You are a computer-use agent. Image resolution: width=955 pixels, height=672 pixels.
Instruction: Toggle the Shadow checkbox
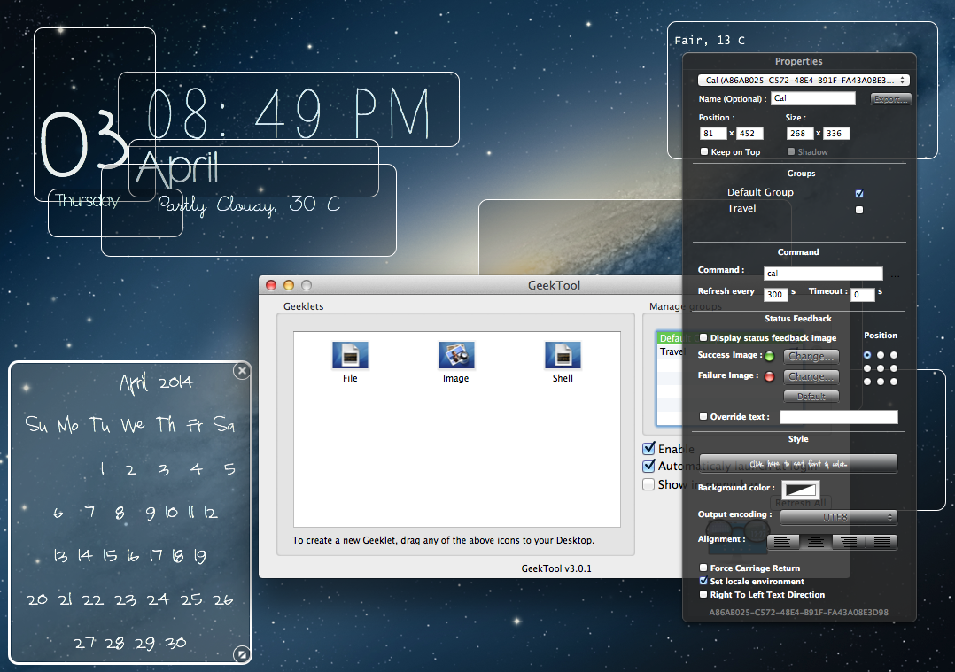(790, 151)
